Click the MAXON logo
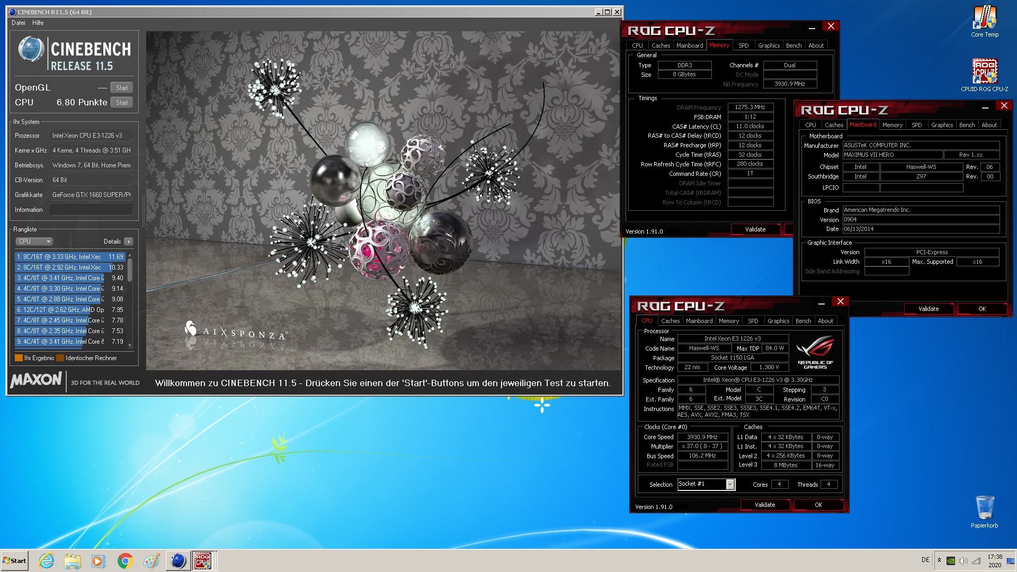Screen dimensions: 1017x572 coord(36,380)
